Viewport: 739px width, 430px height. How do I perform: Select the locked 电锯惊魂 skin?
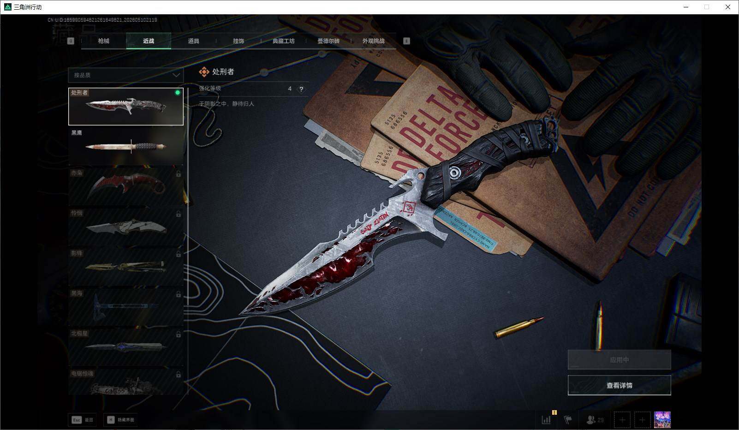tap(126, 382)
